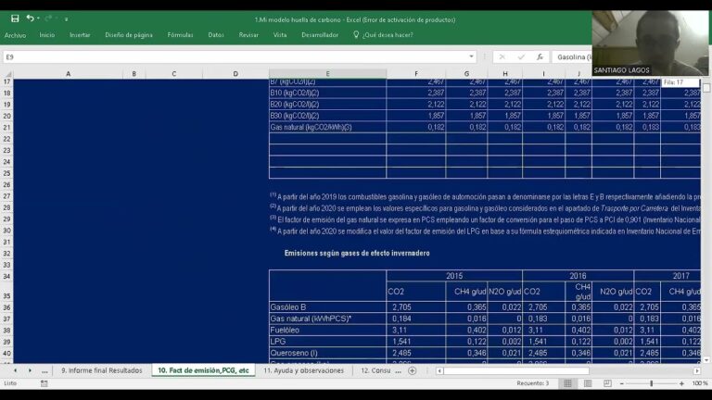Switch to sheet 9. Informe final Resultados

pyautogui.click(x=101, y=370)
